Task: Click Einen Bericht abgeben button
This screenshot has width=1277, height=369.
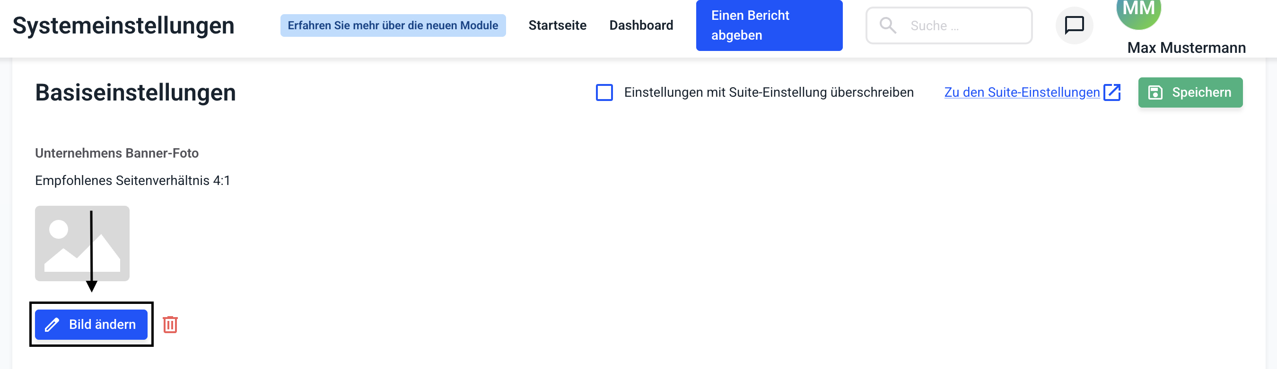Action: tap(769, 25)
